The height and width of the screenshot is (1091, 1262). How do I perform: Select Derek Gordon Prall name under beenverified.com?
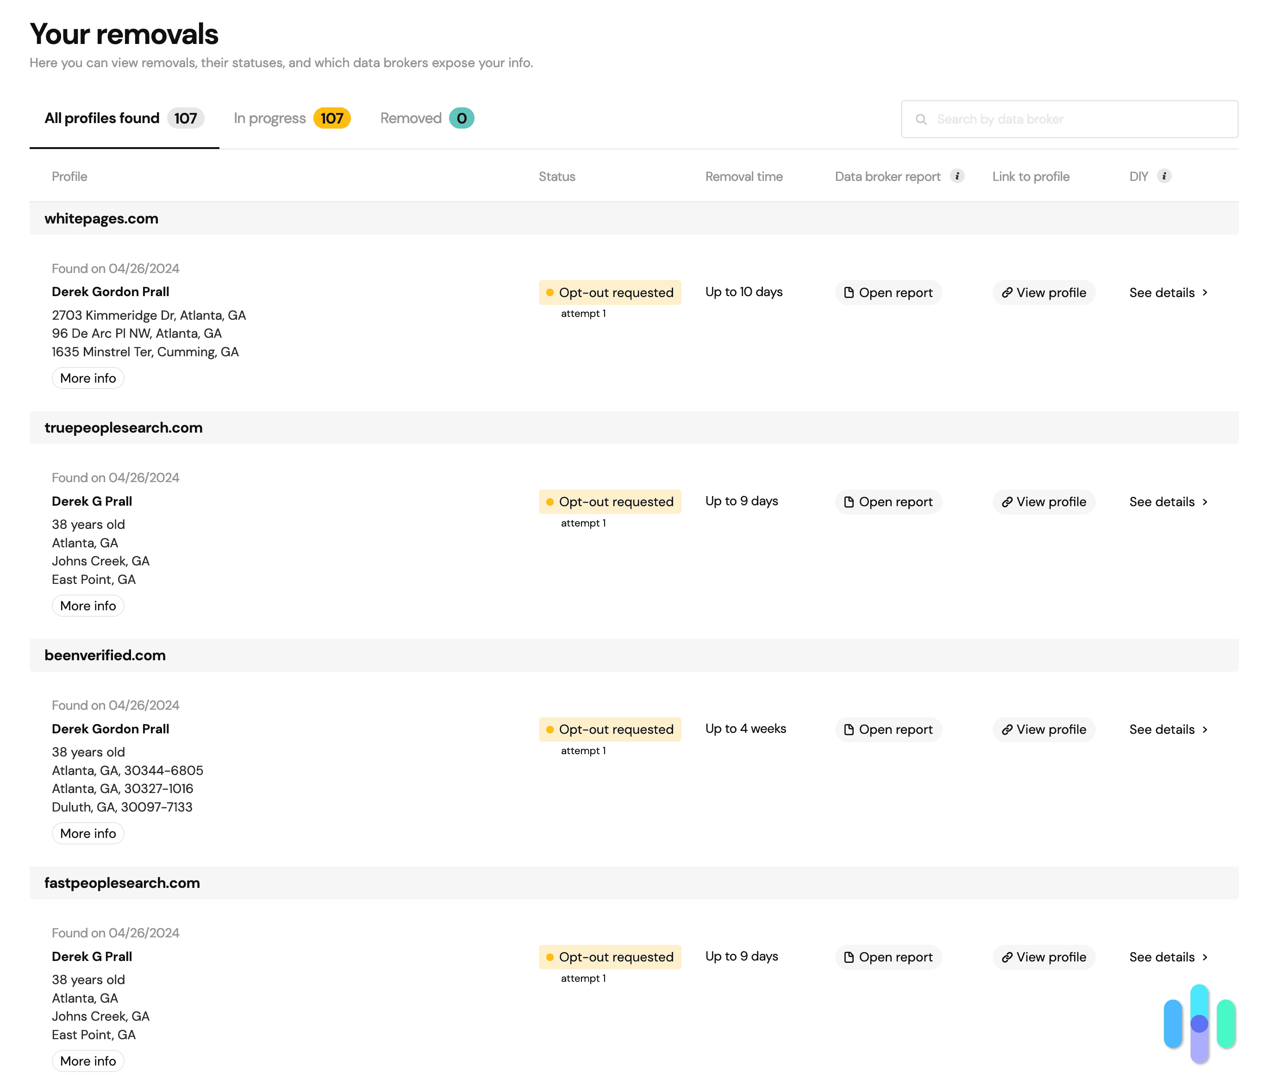point(110,729)
